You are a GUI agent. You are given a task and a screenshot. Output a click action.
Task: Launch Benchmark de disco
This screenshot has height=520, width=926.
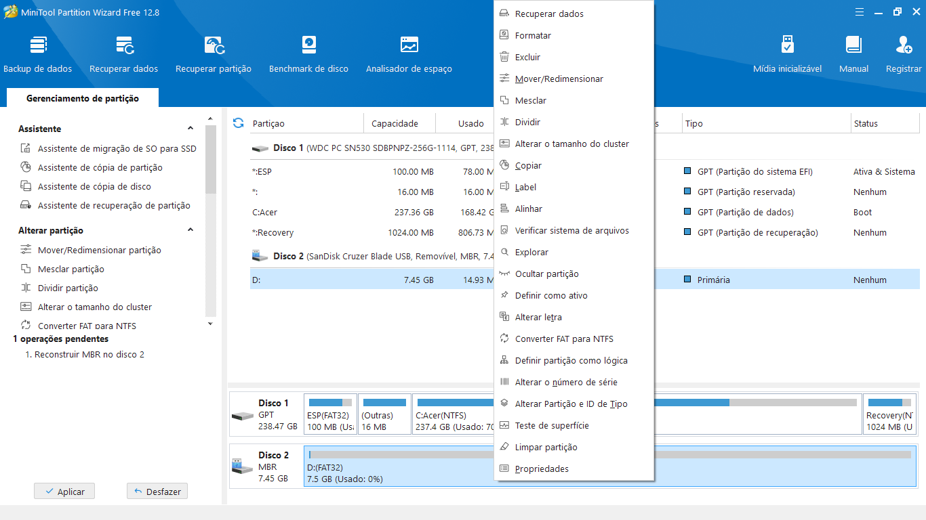coord(308,54)
